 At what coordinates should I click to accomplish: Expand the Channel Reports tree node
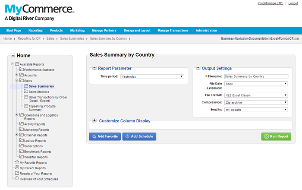17,135
